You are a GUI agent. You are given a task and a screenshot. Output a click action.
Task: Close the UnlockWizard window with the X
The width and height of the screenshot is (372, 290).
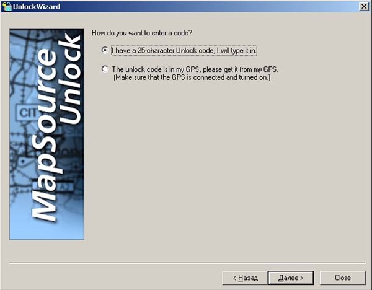click(x=364, y=6)
